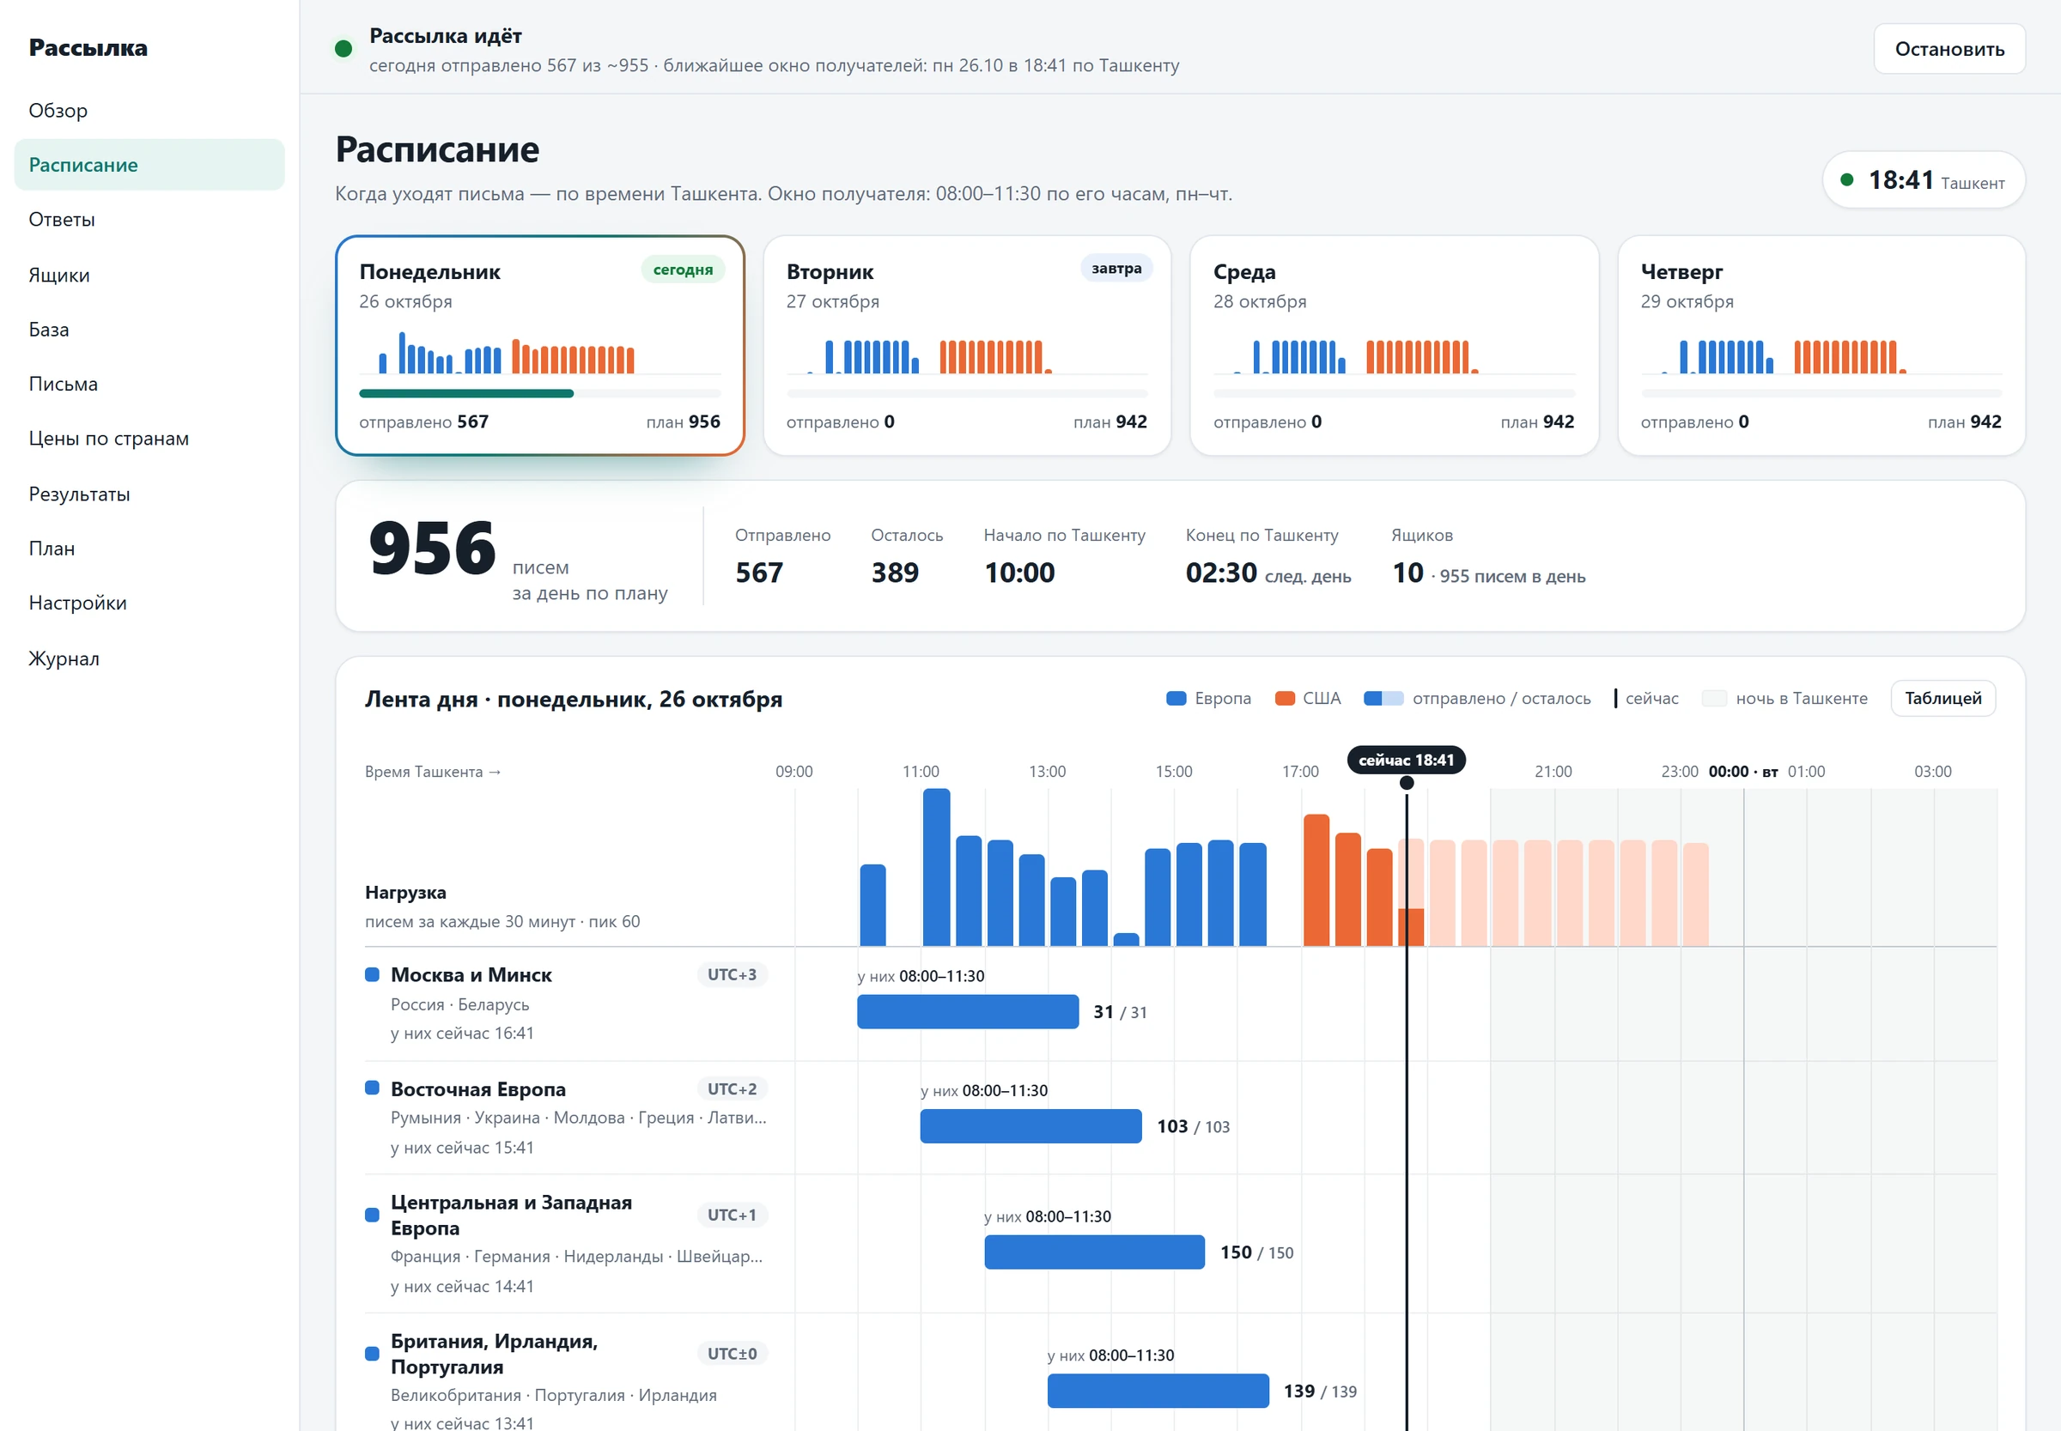This screenshot has height=1431, width=2061.
Task: Click the Осталось 389 stat
Action: [907, 557]
